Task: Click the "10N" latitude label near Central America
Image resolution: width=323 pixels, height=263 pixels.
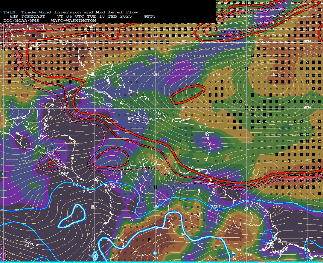Action: tap(64, 173)
